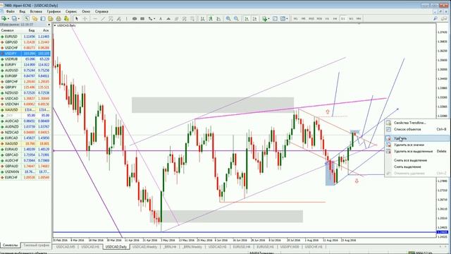Toggle the Data Window icon
The height and width of the screenshot is (254, 451).
pos(35,18)
